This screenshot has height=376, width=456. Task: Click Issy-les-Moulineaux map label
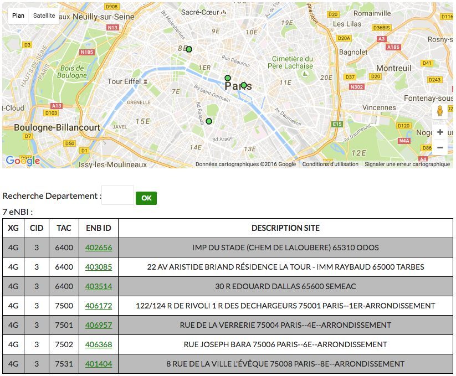[113, 164]
